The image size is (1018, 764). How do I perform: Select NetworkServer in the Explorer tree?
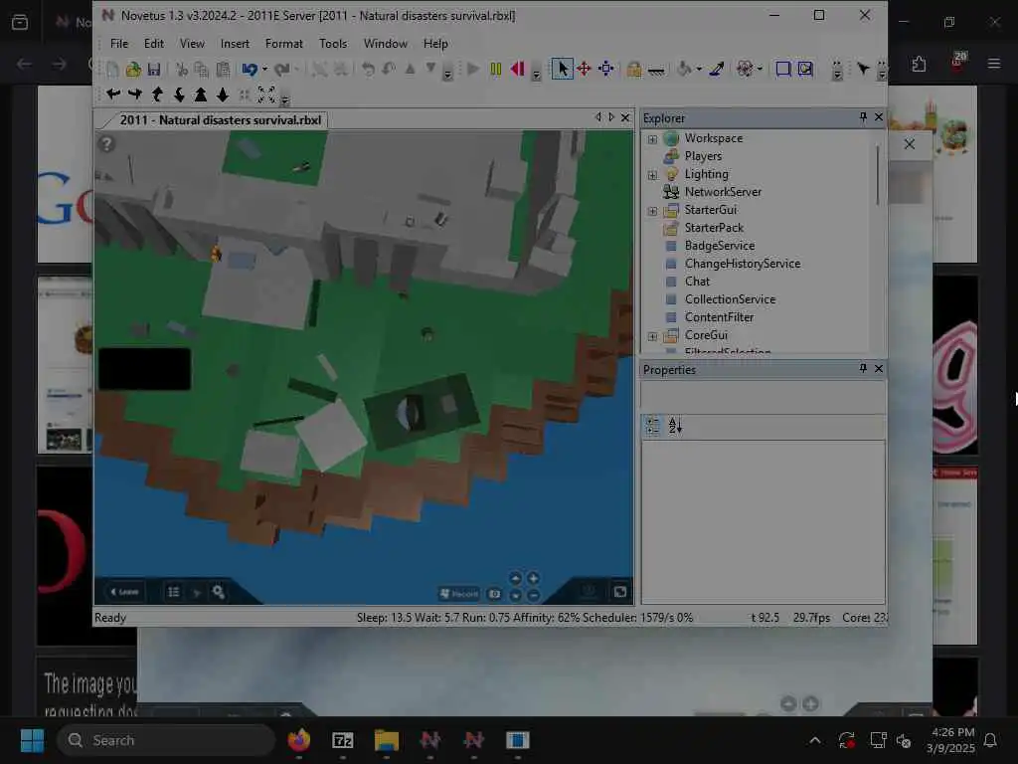point(723,192)
